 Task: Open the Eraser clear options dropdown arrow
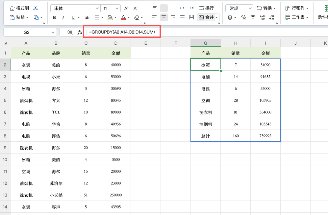(142, 17)
